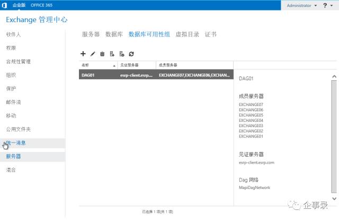This screenshot has width=339, height=220.
Task: Click the 见证服务器 column header
Action: coord(137,65)
